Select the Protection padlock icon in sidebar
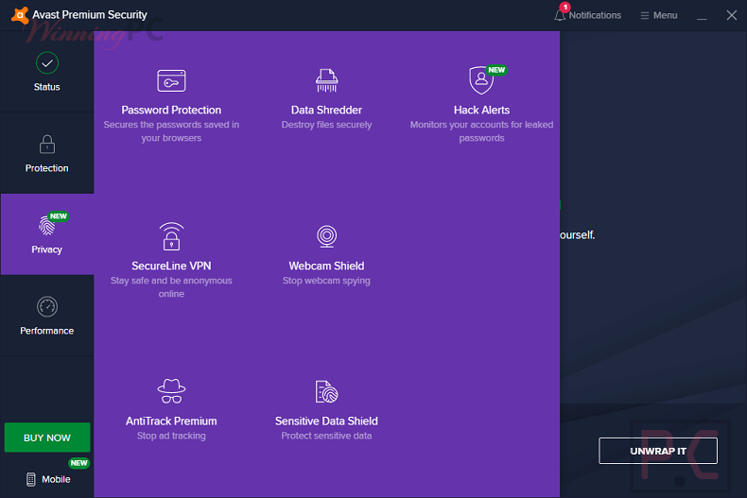The width and height of the screenshot is (747, 498). pyautogui.click(x=47, y=145)
